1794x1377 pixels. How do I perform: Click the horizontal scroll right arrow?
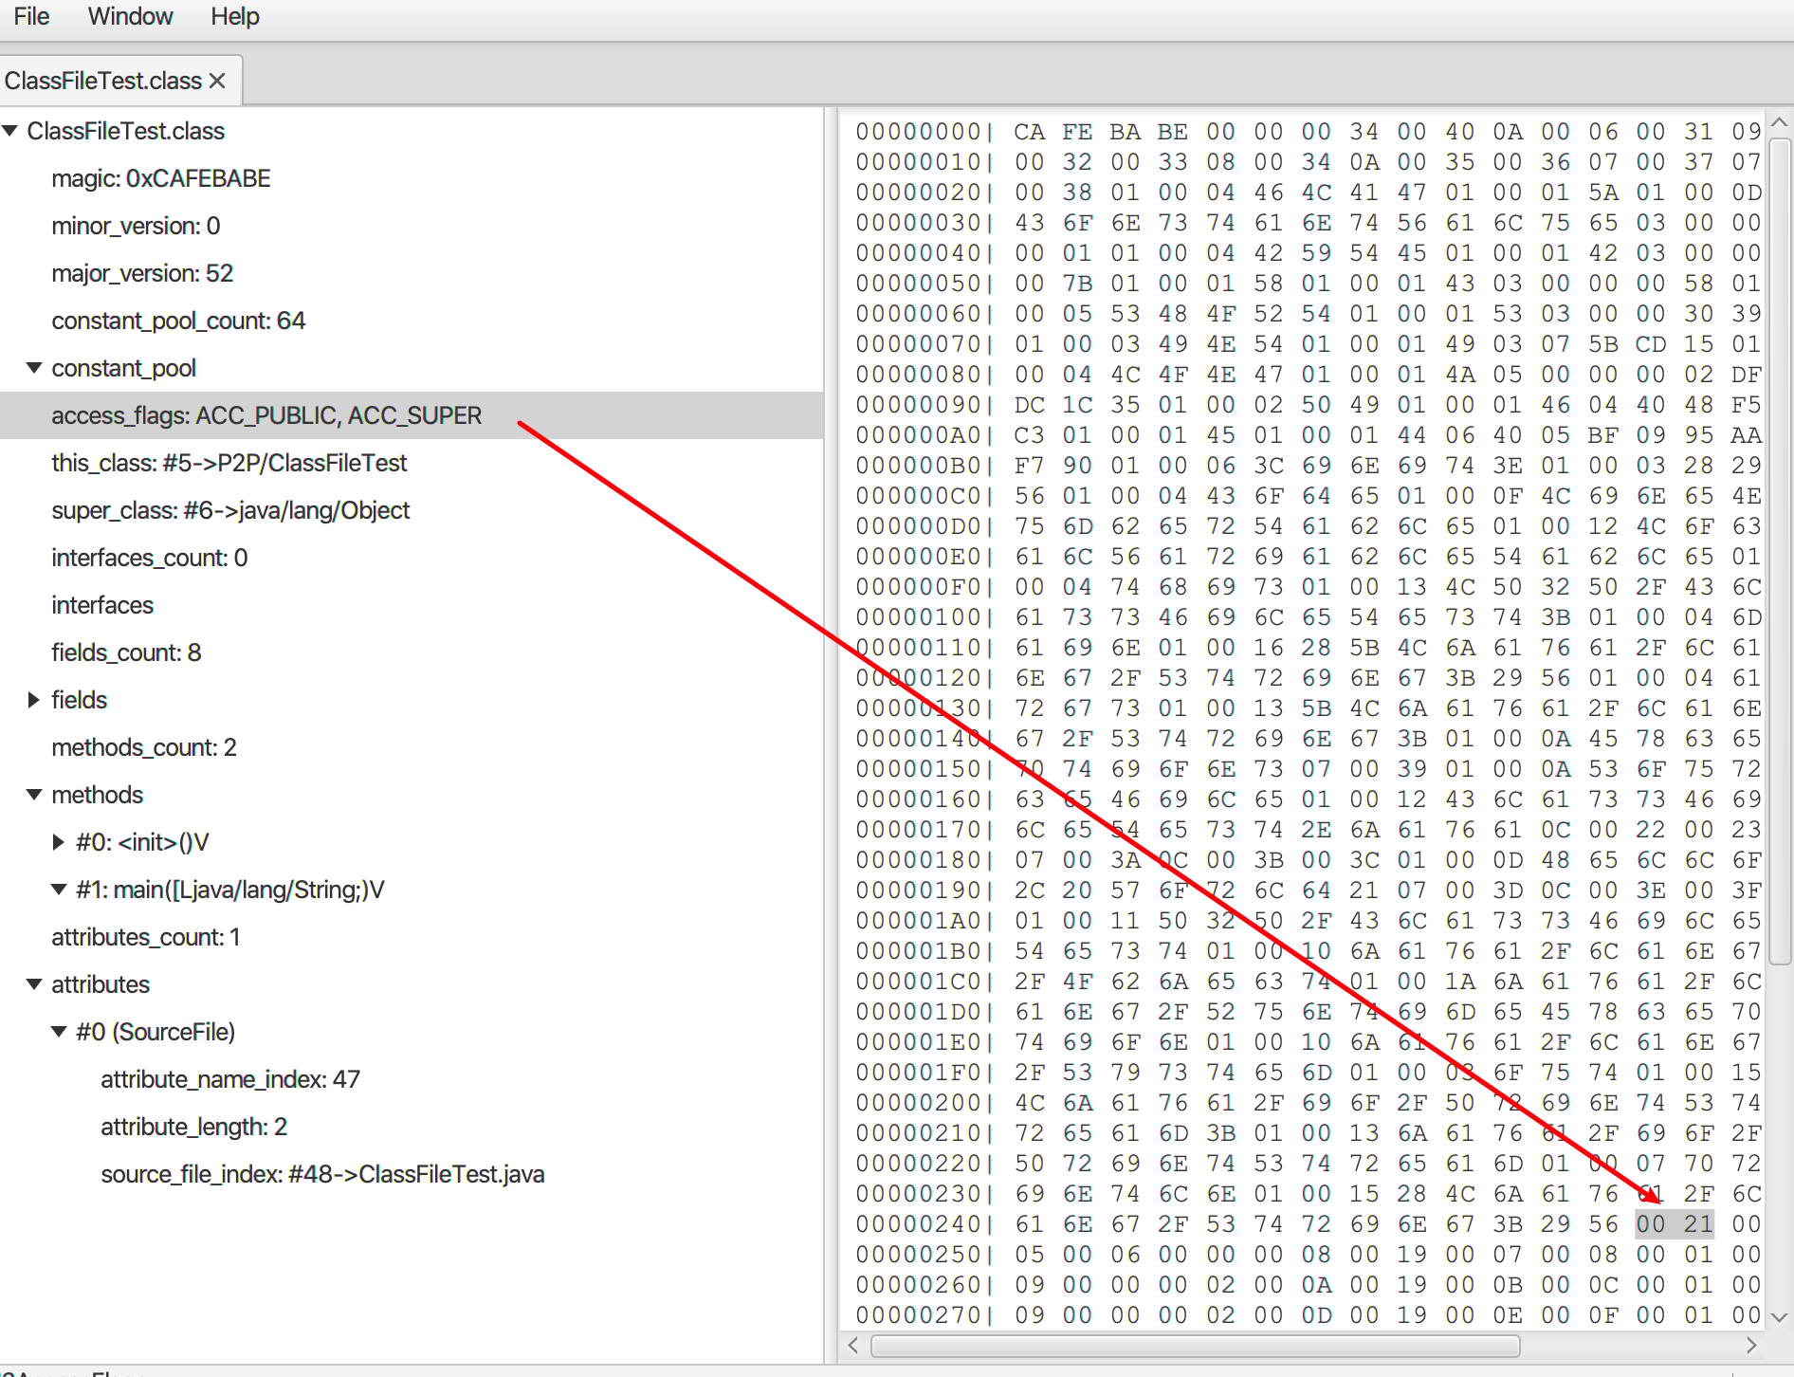1751,1346
